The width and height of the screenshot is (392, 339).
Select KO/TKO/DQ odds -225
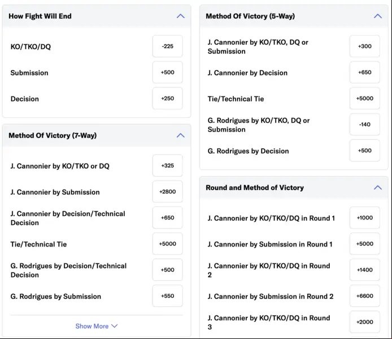[168, 46]
